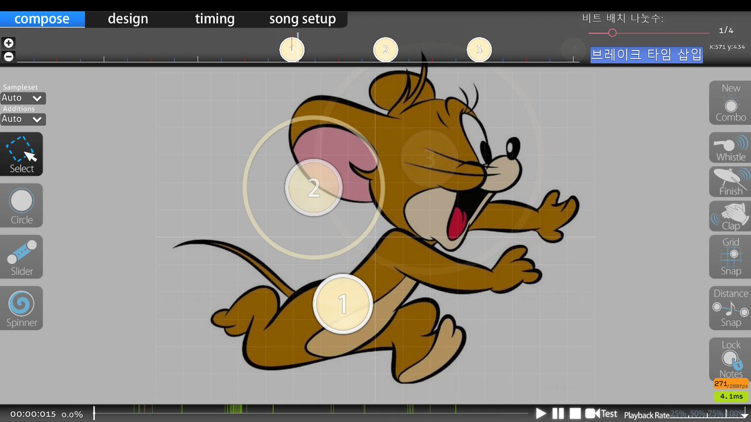The image size is (751, 422).
Task: Pick the Spinner placement tool
Action: coord(21,308)
